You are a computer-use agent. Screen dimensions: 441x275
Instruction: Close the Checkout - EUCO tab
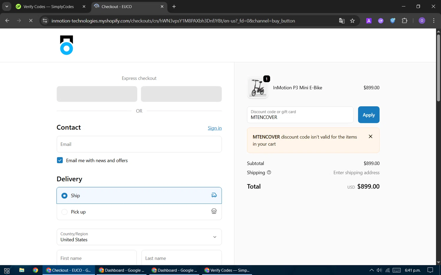coord(162,6)
